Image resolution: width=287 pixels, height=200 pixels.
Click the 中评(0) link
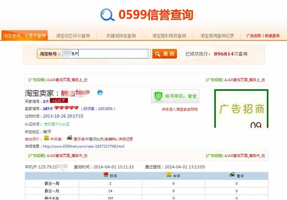[56, 139]
